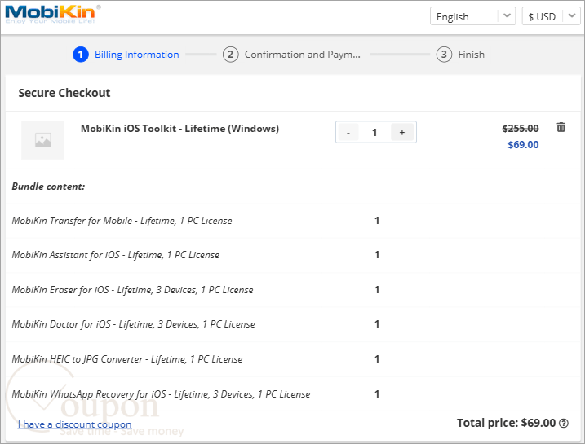Click the total price help question-mark icon
The height and width of the screenshot is (444, 585).
564,423
